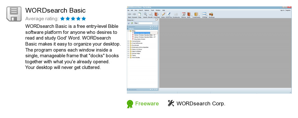Click the Sign In button
The width and height of the screenshot is (298, 118).
282,10
